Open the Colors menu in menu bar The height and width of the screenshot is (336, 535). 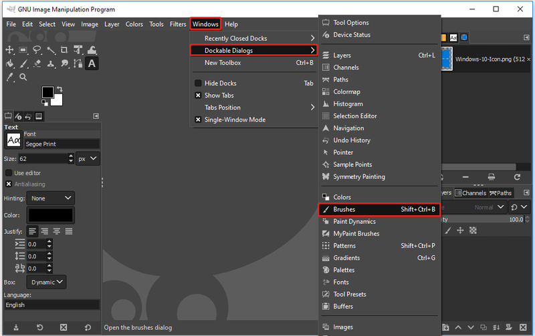point(134,24)
